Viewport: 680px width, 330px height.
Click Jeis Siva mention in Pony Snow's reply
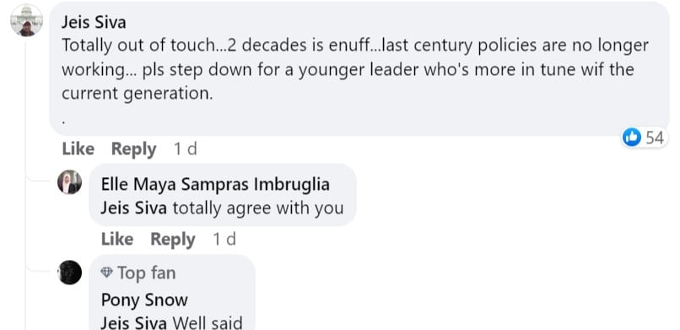click(133, 323)
